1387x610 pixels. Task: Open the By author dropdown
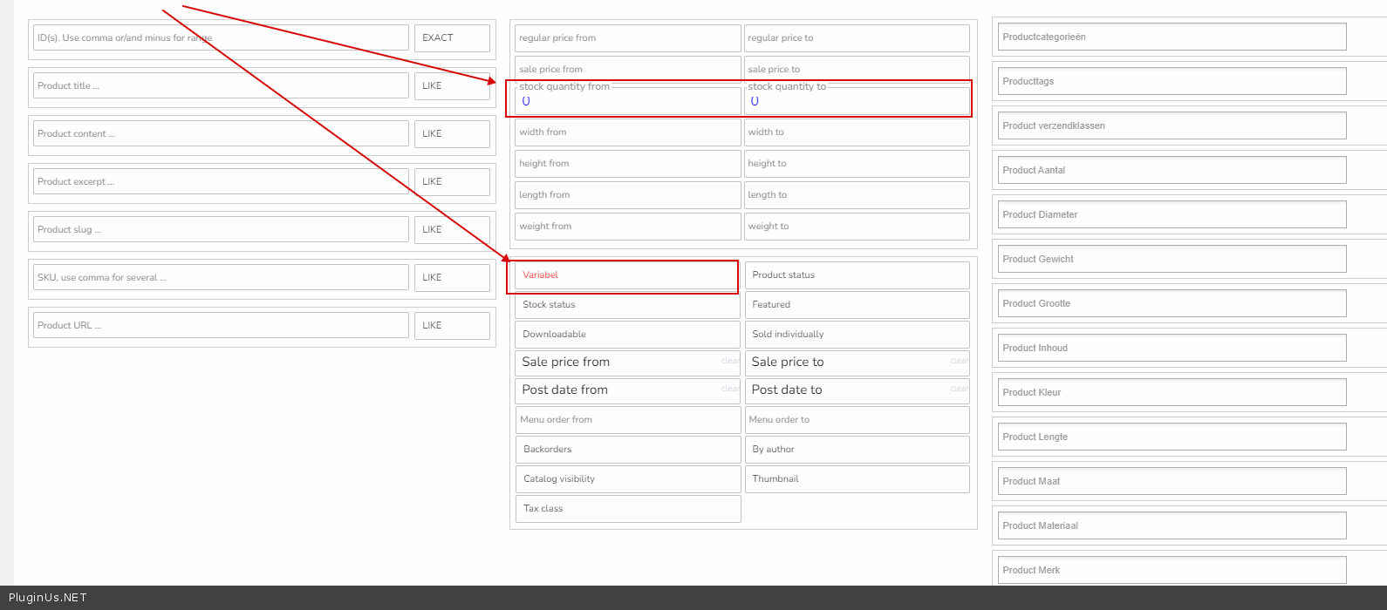[856, 450]
